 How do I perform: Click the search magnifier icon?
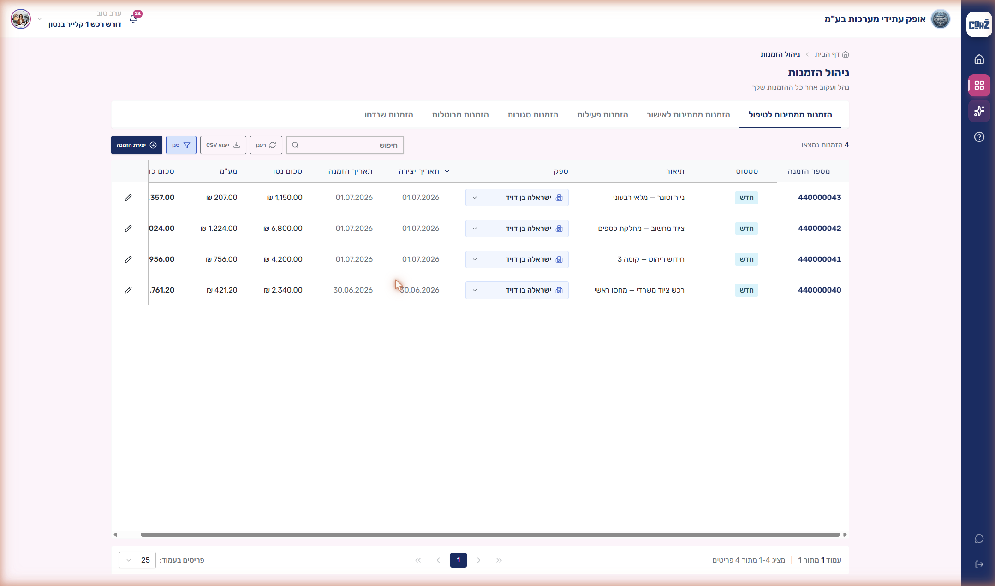coord(295,145)
